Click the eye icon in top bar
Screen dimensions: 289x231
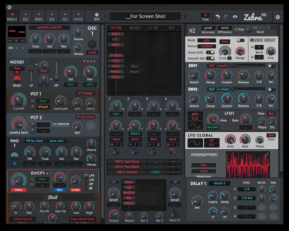coord(235,17)
